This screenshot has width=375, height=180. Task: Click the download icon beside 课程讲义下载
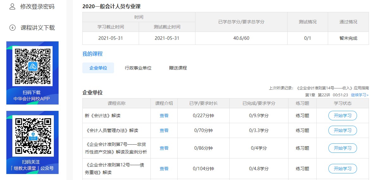coord(12,28)
